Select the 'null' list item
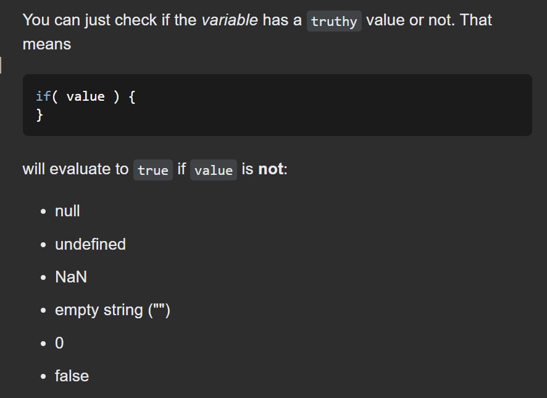This screenshot has width=547, height=398. tap(67, 211)
